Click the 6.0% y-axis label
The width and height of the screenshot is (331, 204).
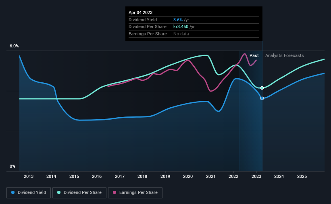(x=14, y=46)
